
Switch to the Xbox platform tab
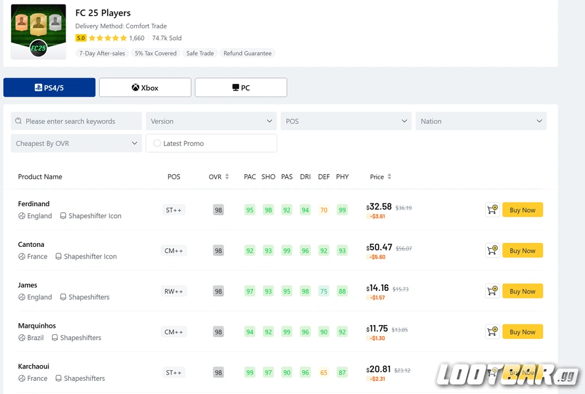coord(145,87)
